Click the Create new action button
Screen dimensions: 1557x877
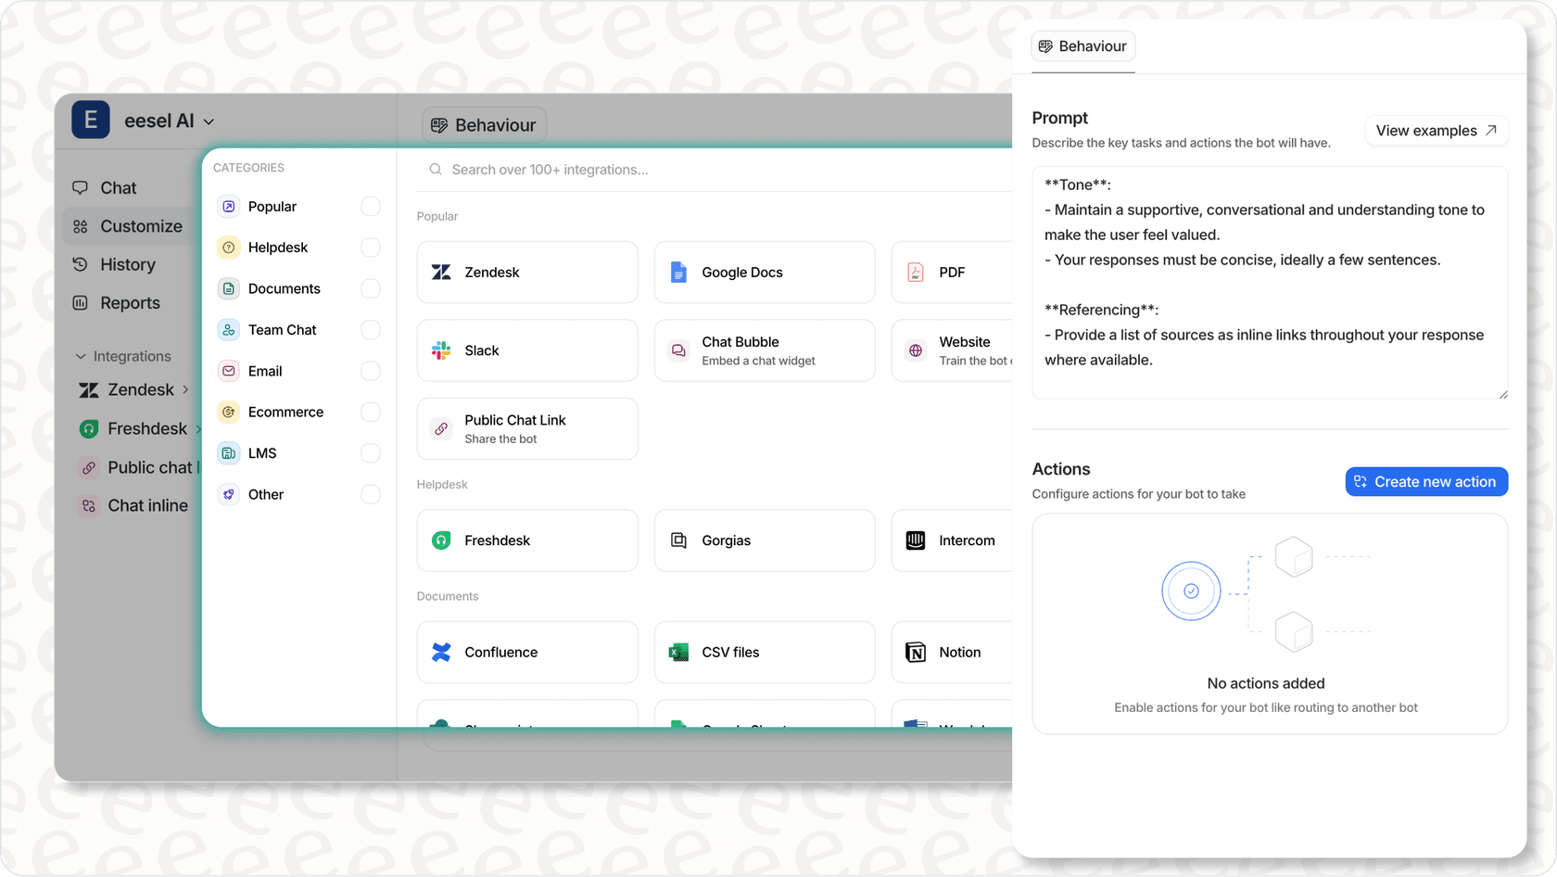tap(1426, 481)
